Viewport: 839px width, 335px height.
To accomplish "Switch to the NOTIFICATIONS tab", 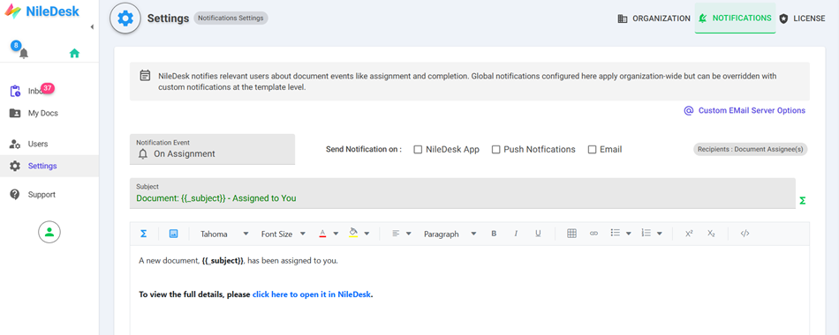I will 735,19.
